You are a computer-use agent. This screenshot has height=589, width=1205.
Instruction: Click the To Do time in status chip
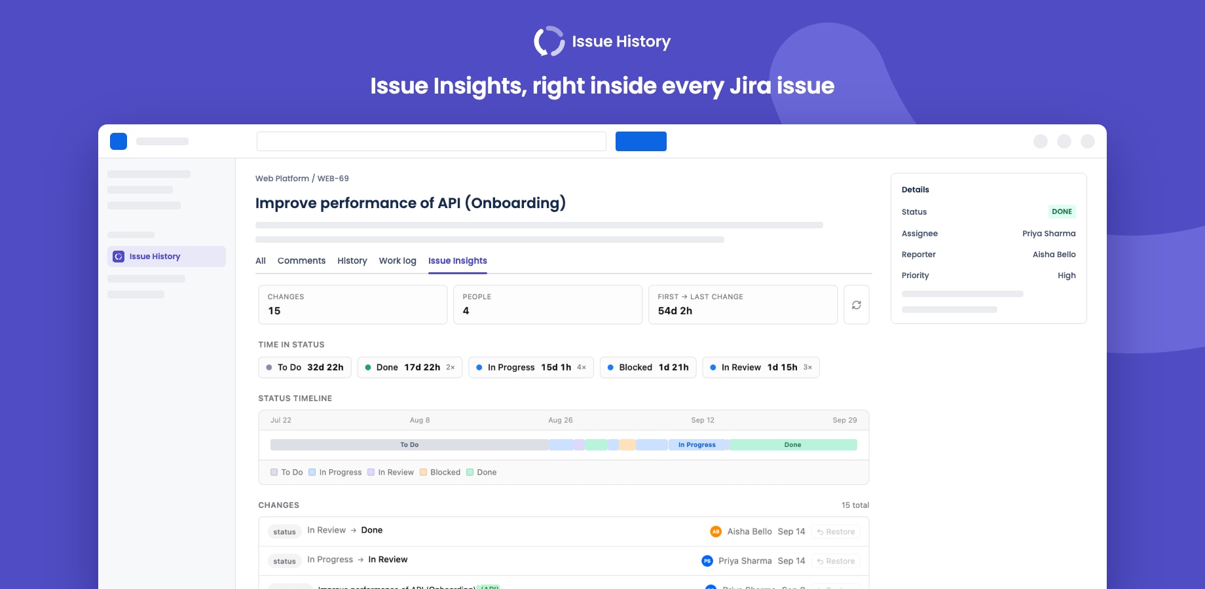[305, 367]
